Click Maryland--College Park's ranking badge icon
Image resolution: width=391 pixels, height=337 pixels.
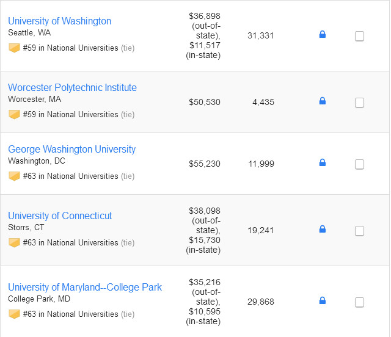click(x=14, y=314)
